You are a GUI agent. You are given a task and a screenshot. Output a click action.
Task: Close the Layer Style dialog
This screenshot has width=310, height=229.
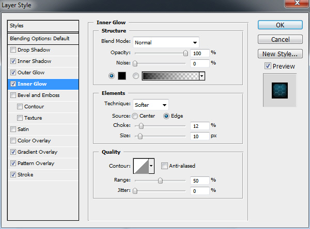(298, 3)
